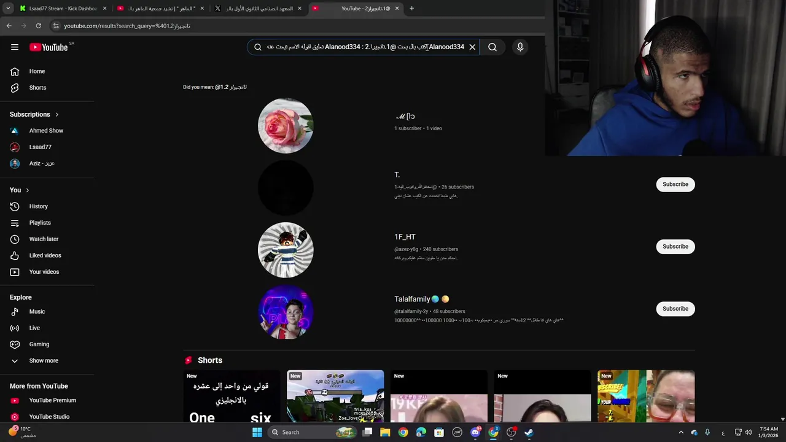Open the Aziz subscription channel
Image resolution: width=786 pixels, height=442 pixels.
[42, 163]
